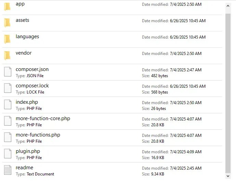Select the vendor folder icon
Viewport: 236px width, 185px height.
[x=7, y=56]
